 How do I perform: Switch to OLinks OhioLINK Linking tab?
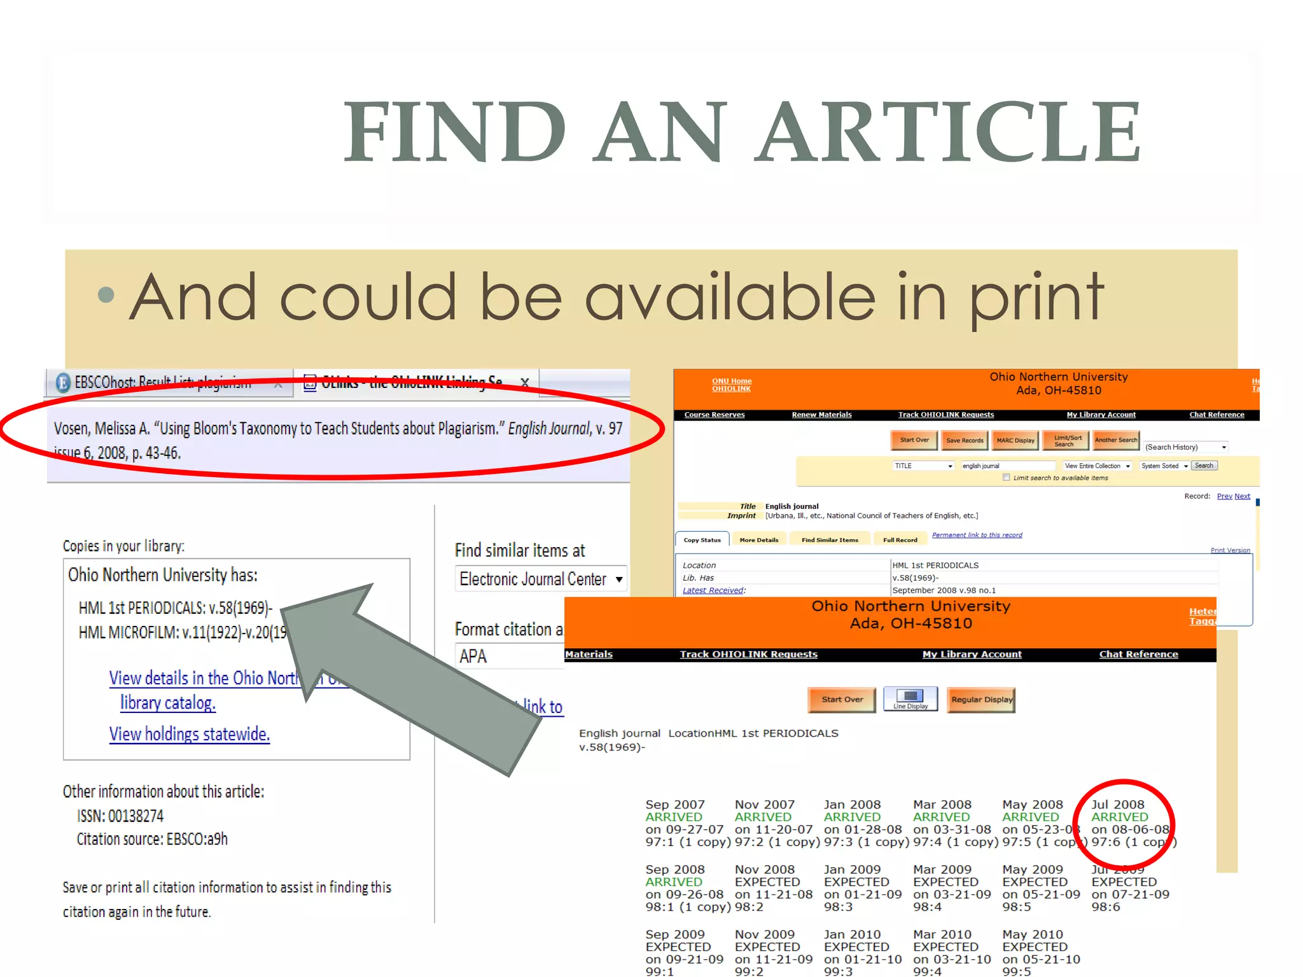click(x=417, y=383)
